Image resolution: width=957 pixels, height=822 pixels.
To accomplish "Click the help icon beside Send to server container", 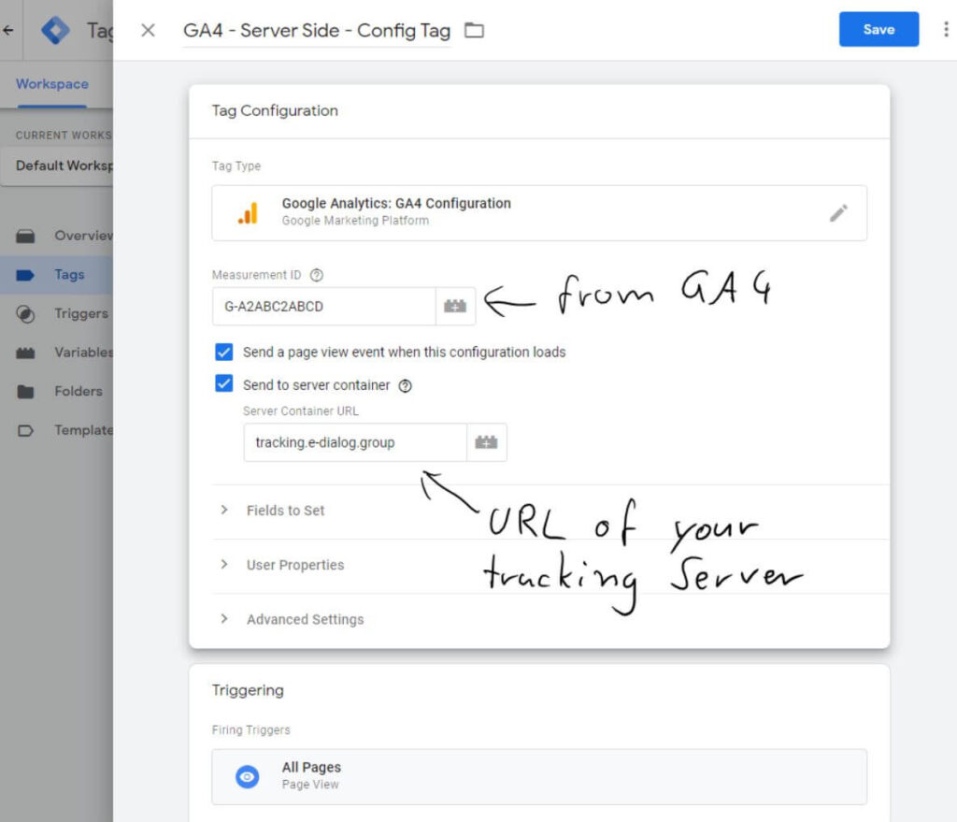I will tap(405, 384).
